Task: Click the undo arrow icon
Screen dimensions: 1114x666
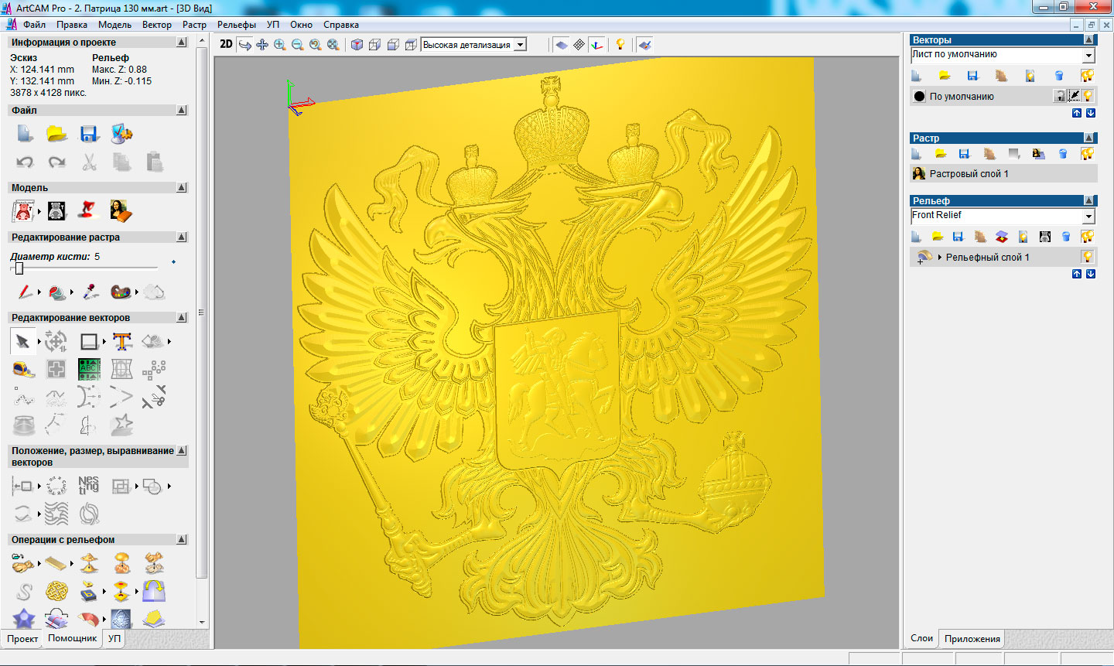Action: pyautogui.click(x=25, y=162)
